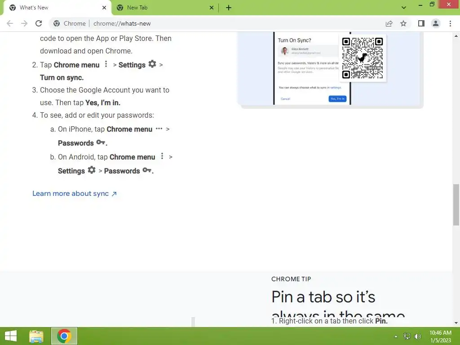460x345 pixels.
Task: Click the Yes, I'm in. bold text in step 3
Action: (x=103, y=103)
